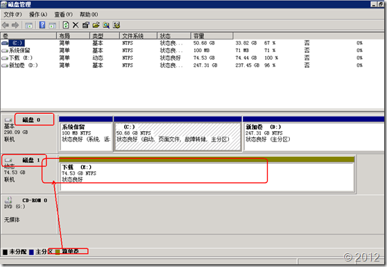
Task: Sort by the 卷 column header
Action: click(x=28, y=36)
